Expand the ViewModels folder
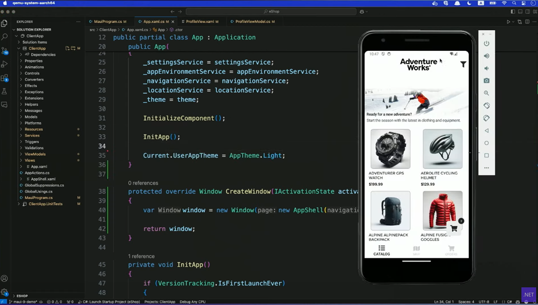The image size is (538, 305). tap(21, 154)
